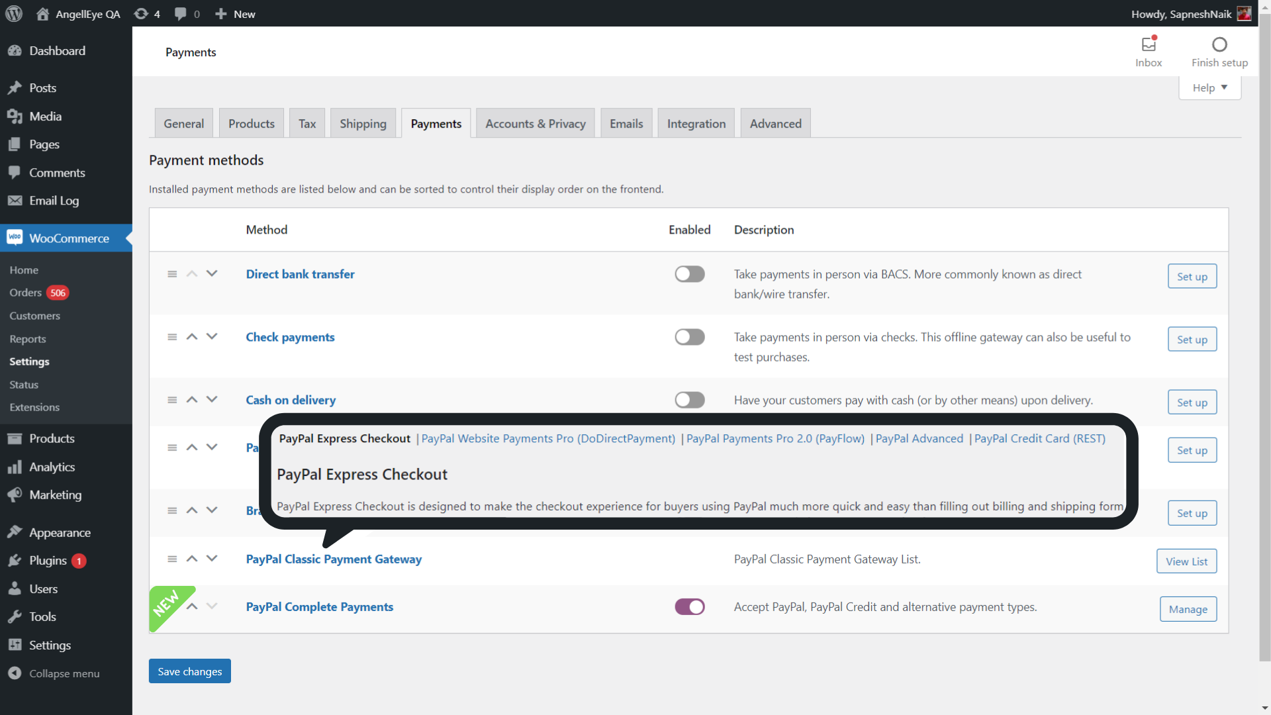Click the drag handle for Check payments

(172, 337)
